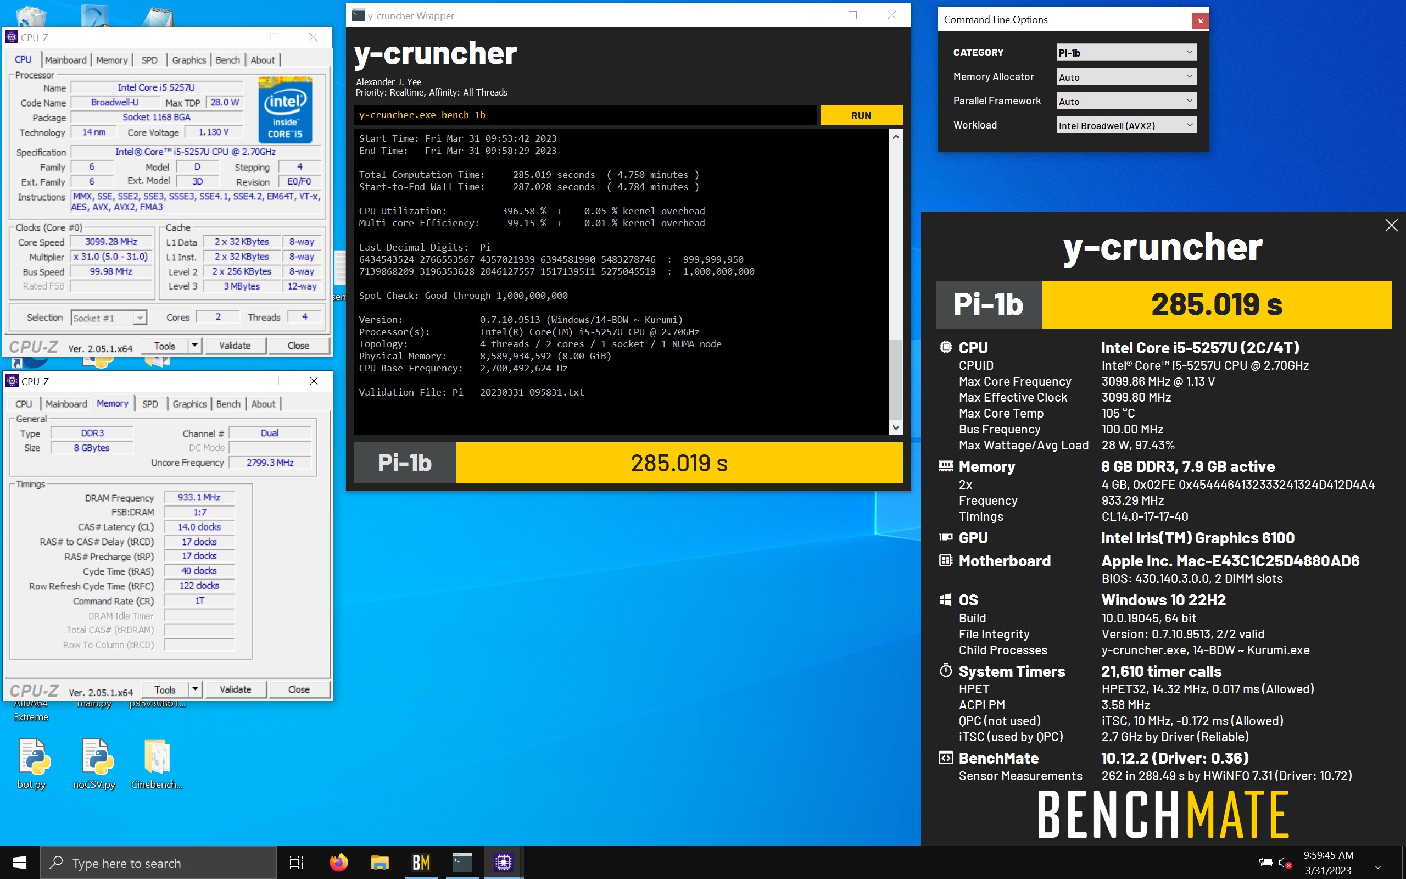The height and width of the screenshot is (879, 1406).
Task: Click the Validation File line in the console
Action: click(x=471, y=392)
